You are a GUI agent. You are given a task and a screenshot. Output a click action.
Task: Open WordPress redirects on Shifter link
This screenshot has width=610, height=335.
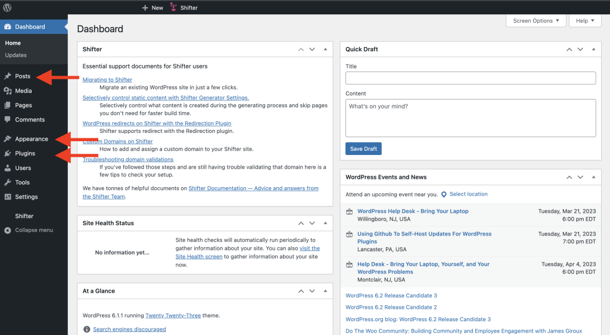157,123
